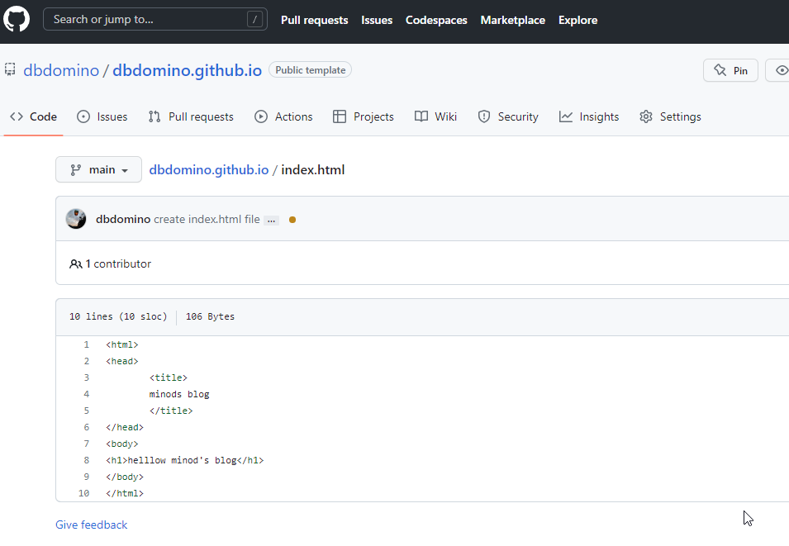Click the pending commit status dot
Screen dimensions: 789x546
click(292, 220)
